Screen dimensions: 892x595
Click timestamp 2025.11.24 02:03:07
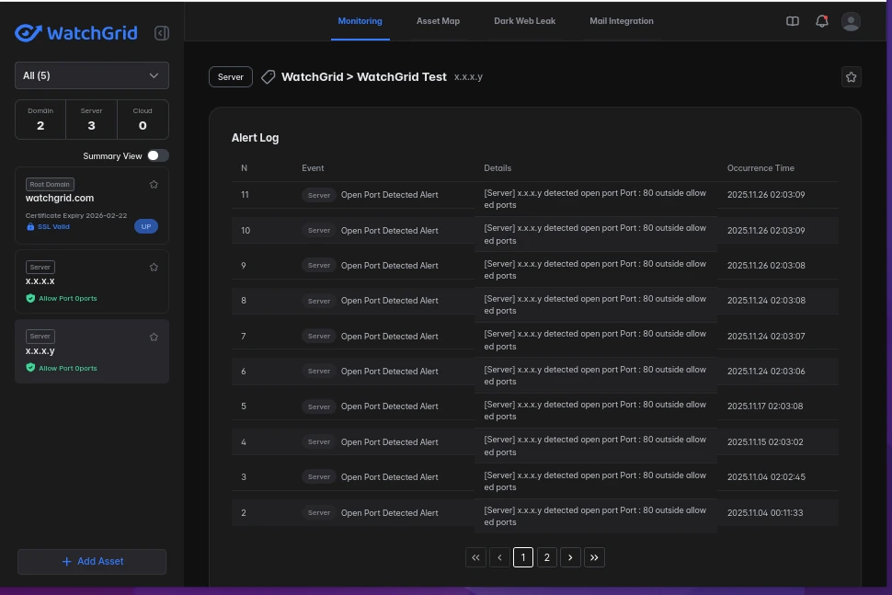click(766, 337)
